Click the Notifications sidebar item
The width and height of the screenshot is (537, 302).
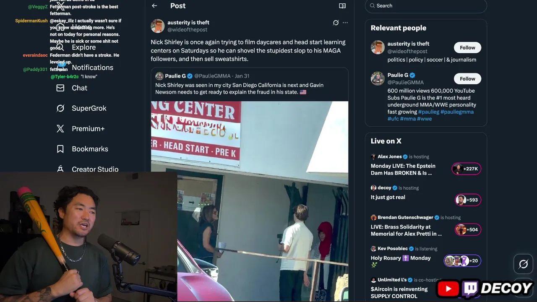[92, 68]
